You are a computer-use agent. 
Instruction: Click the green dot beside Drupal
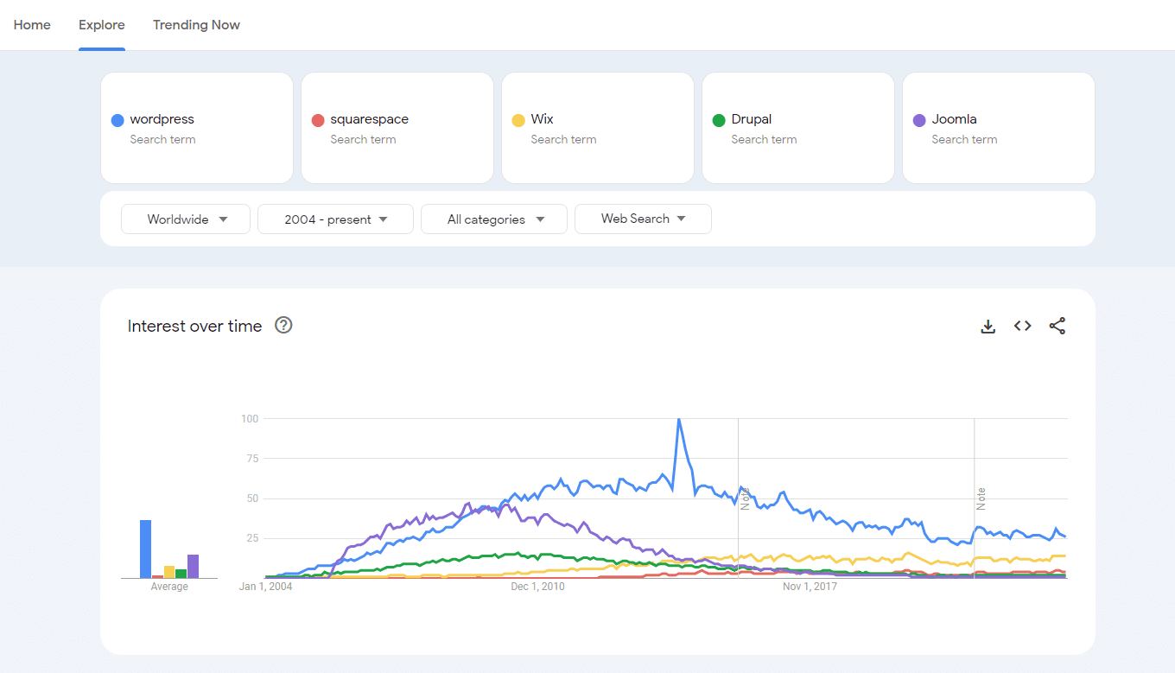click(x=719, y=120)
